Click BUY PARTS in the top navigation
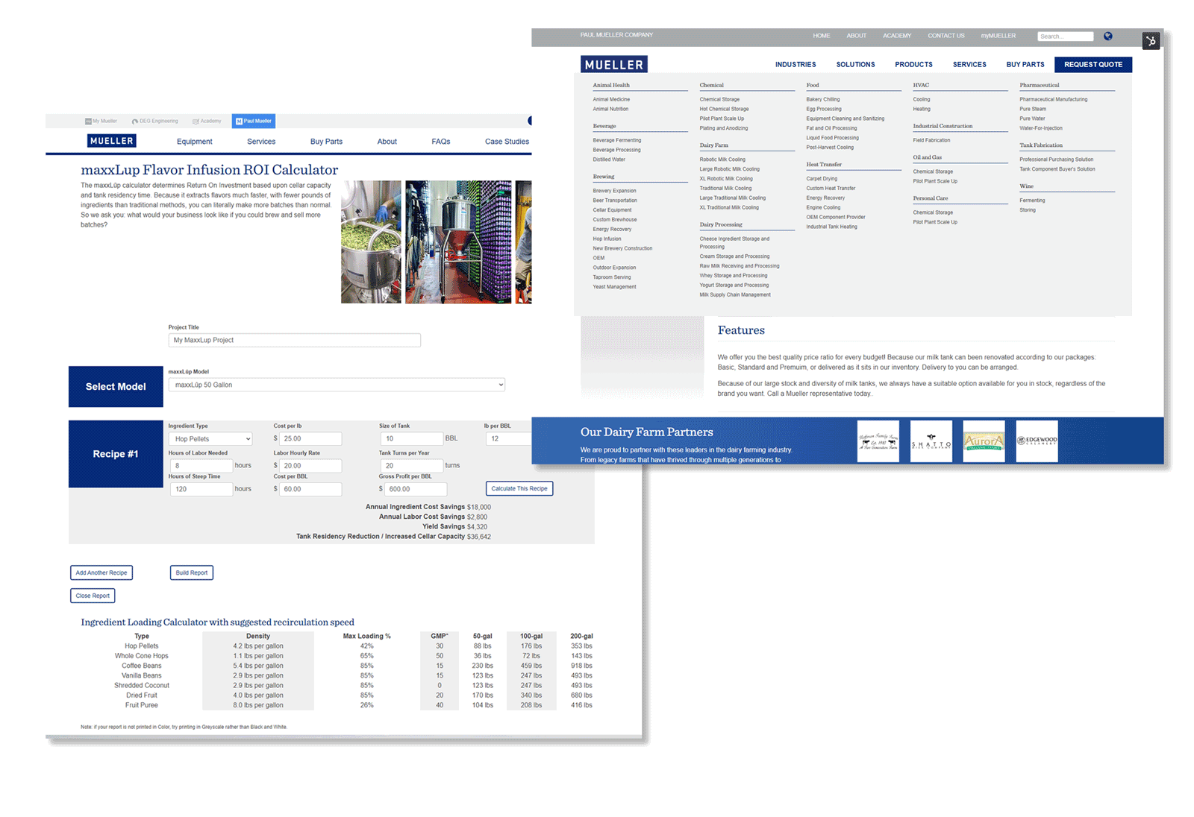This screenshot has width=1194, height=817. tap(1025, 65)
